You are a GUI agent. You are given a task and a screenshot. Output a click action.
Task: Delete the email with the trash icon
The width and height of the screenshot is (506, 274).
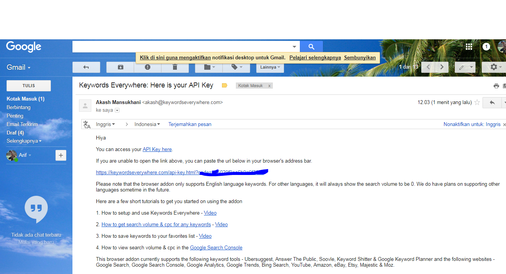(x=175, y=67)
